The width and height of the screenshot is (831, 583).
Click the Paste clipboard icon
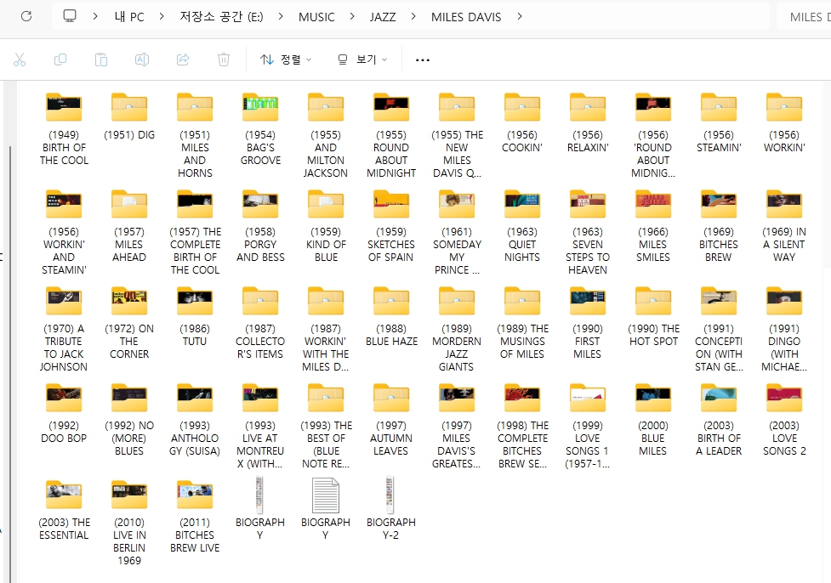pos(101,59)
